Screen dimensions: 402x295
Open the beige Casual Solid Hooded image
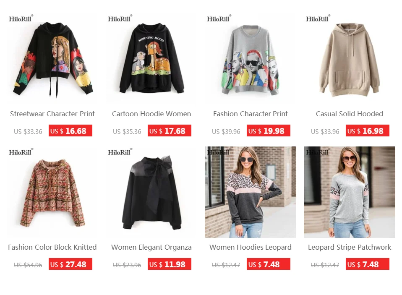[350, 59]
